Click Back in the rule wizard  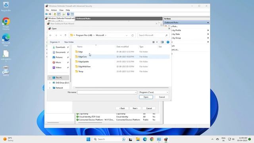[x=122, y=108]
